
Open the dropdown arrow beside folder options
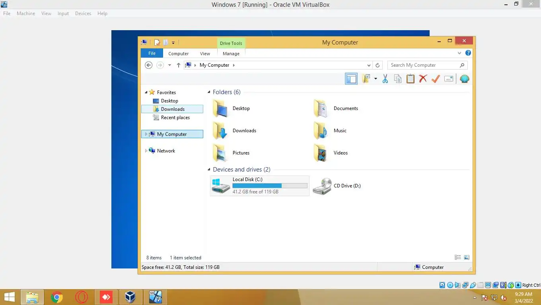376,79
